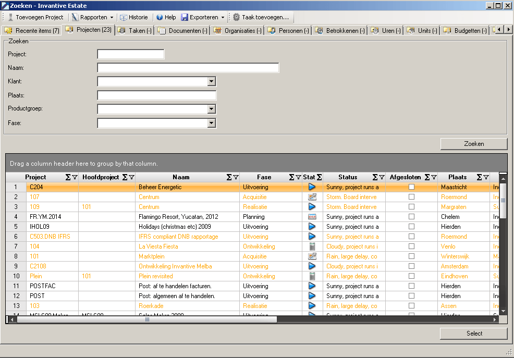Image resolution: width=514 pixels, height=358 pixels.
Task: Open the Uren tab
Action: 386,30
